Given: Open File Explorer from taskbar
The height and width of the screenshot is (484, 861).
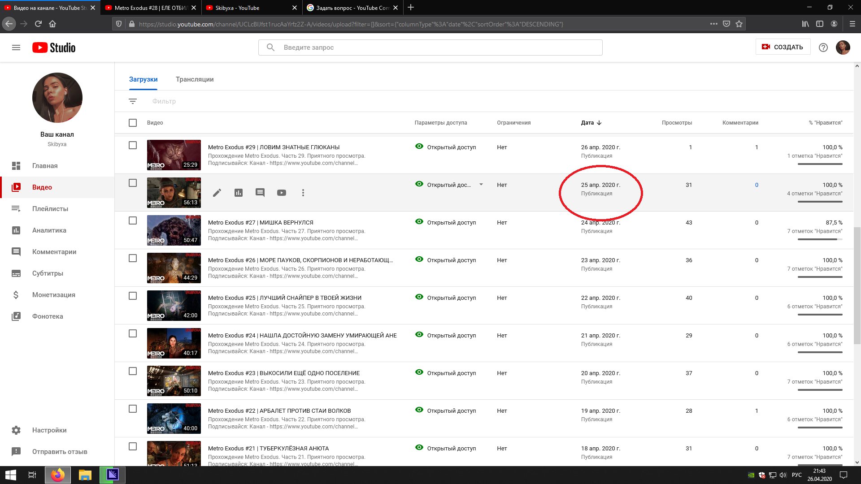Looking at the screenshot, I should pyautogui.click(x=85, y=475).
